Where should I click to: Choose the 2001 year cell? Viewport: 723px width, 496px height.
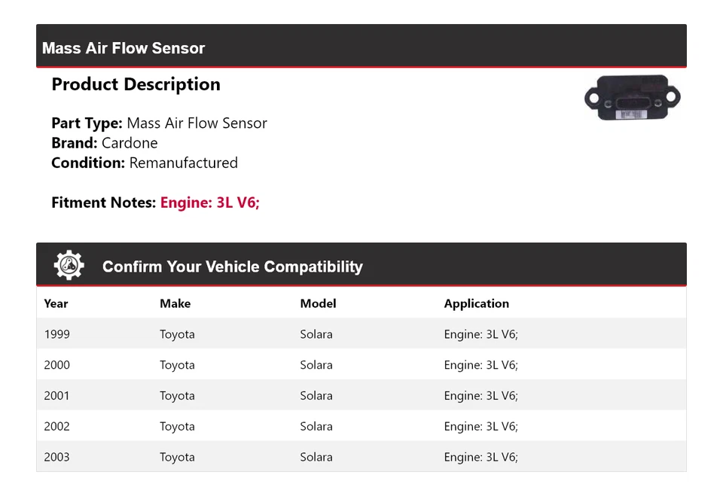coord(56,396)
